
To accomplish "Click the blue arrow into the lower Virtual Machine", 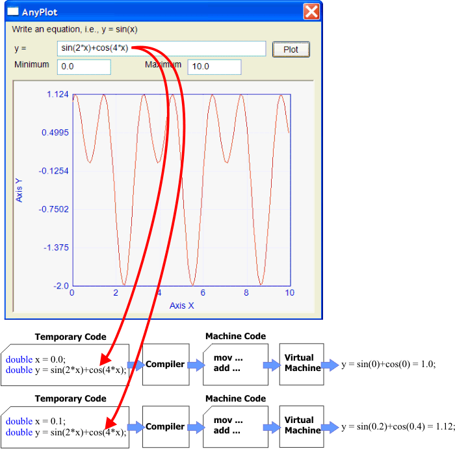I will 272,427.
